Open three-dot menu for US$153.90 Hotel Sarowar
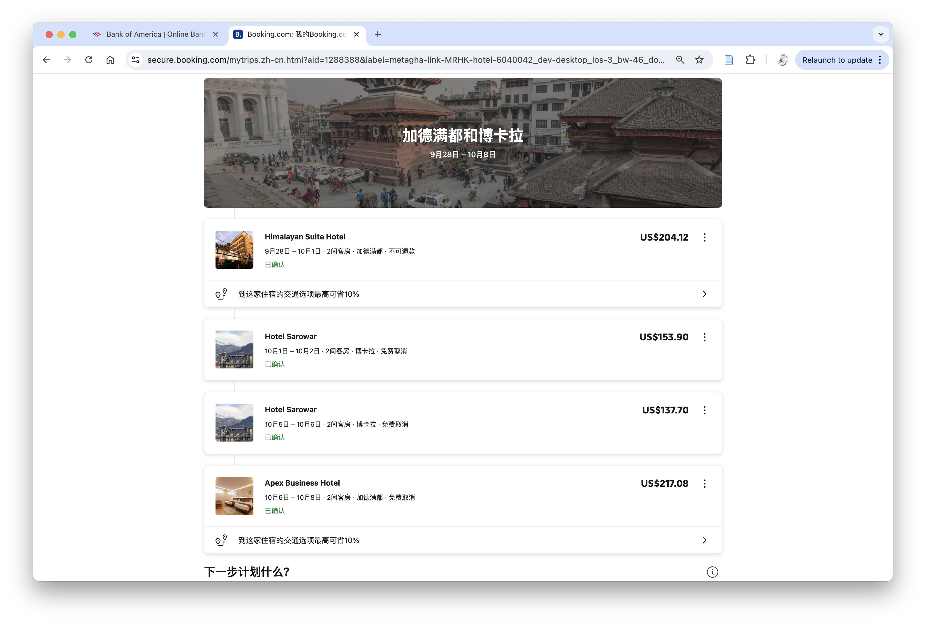Image resolution: width=926 pixels, height=625 pixels. pos(705,337)
